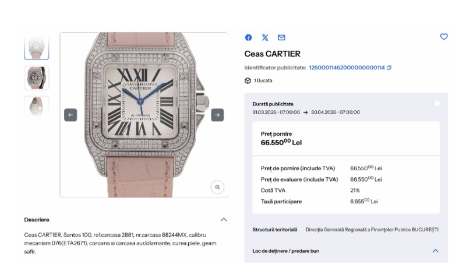This screenshot has width=466, height=271.
Task: Toggle white circle in Durată publicitate
Action: click(x=437, y=104)
